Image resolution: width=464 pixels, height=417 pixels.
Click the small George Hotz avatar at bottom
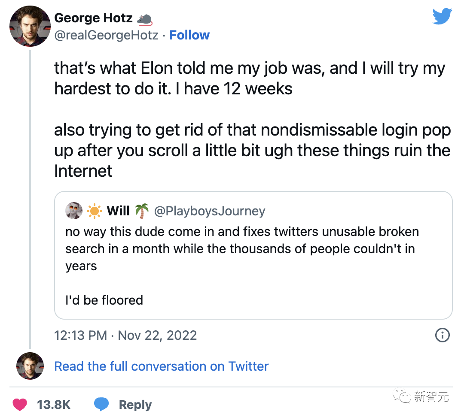(x=30, y=366)
